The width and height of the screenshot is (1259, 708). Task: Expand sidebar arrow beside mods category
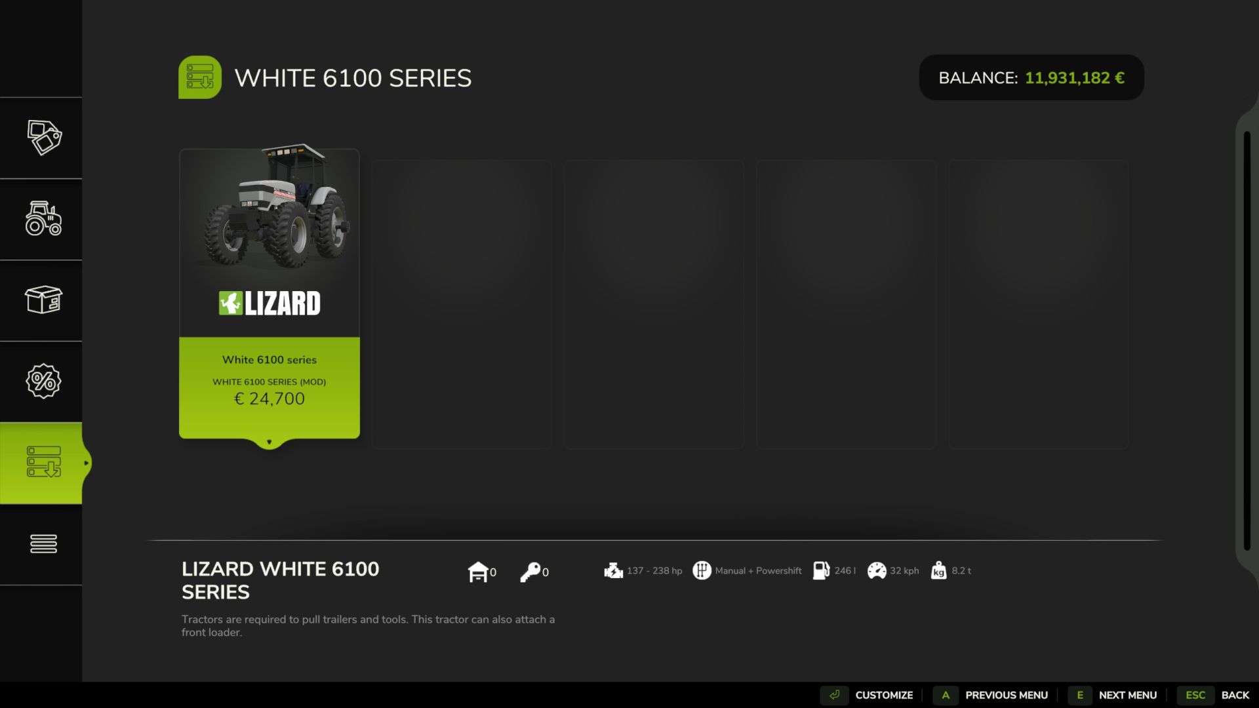[x=86, y=463]
